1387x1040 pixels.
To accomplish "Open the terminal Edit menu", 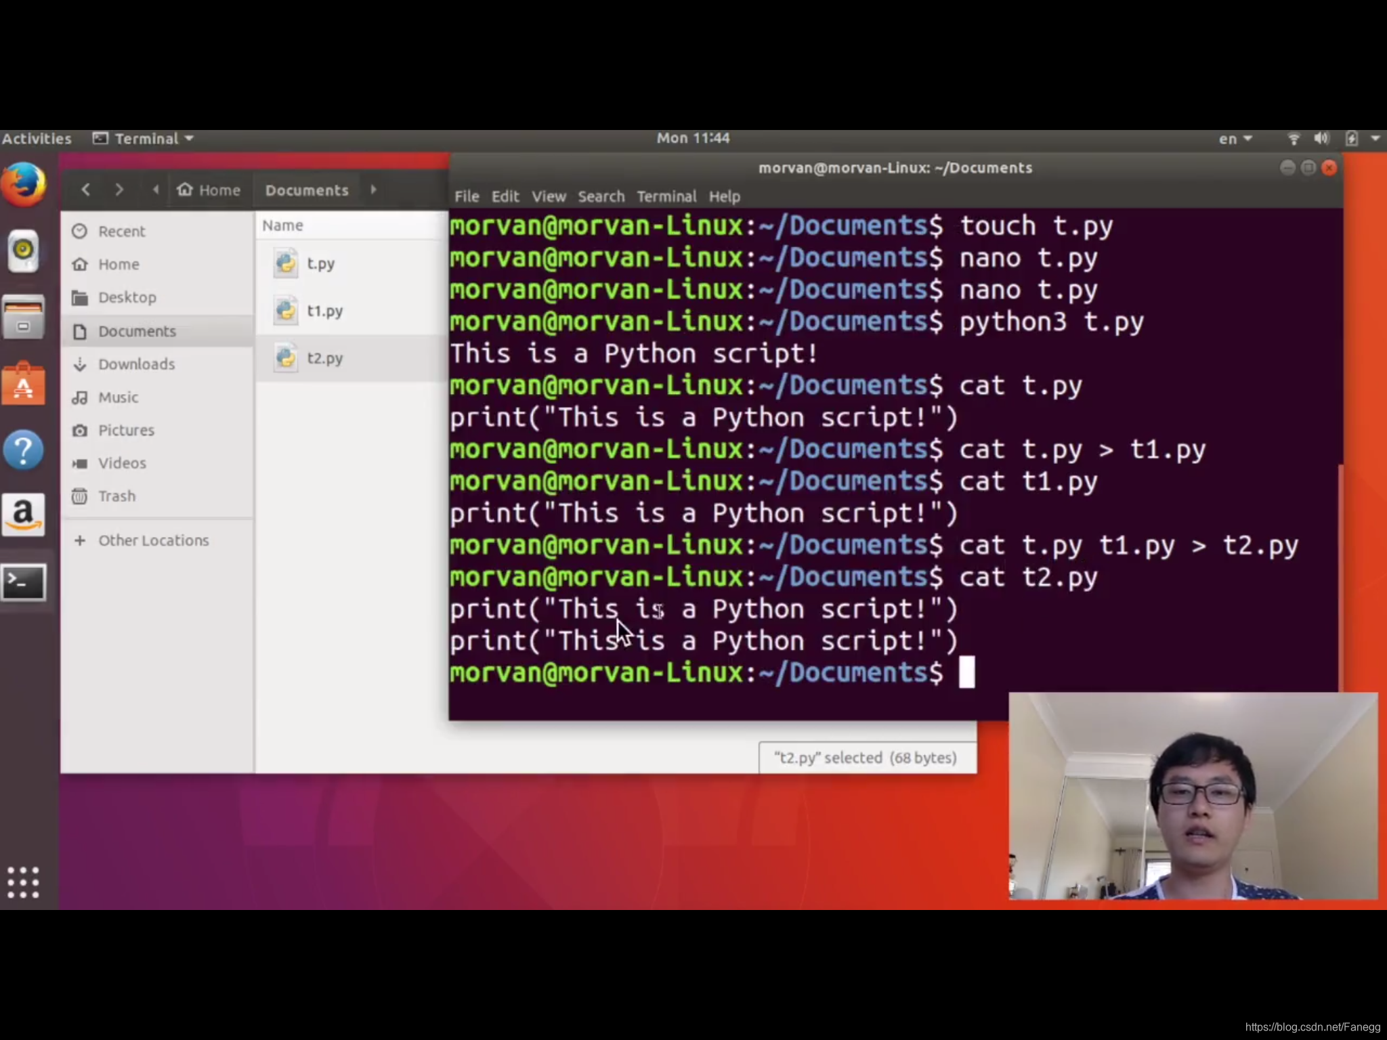I will (505, 196).
